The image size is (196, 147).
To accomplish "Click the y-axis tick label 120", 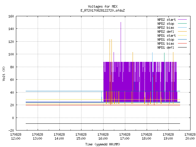I will click(11, 42).
